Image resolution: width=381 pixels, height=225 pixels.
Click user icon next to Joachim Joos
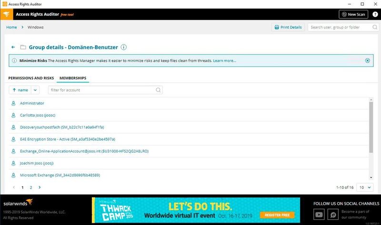(x=13, y=163)
